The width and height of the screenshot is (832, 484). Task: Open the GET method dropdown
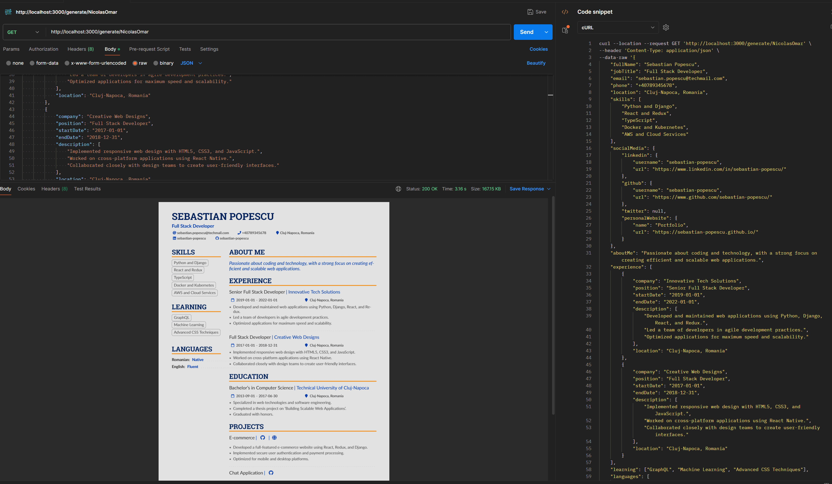(x=23, y=32)
